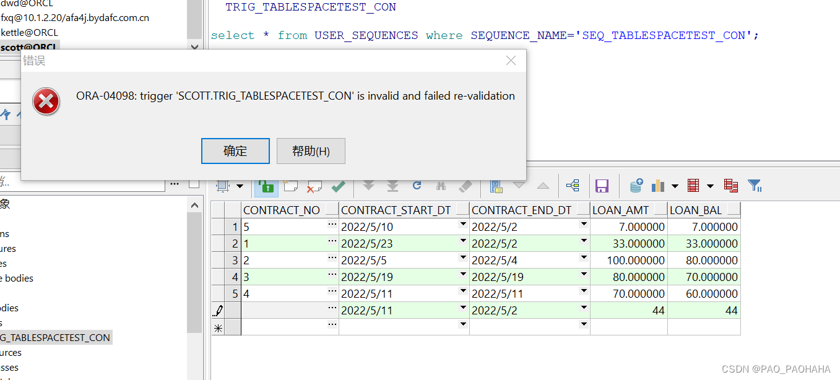The image size is (840, 380).
Task: Insert a new record into the grid
Action: click(291, 186)
